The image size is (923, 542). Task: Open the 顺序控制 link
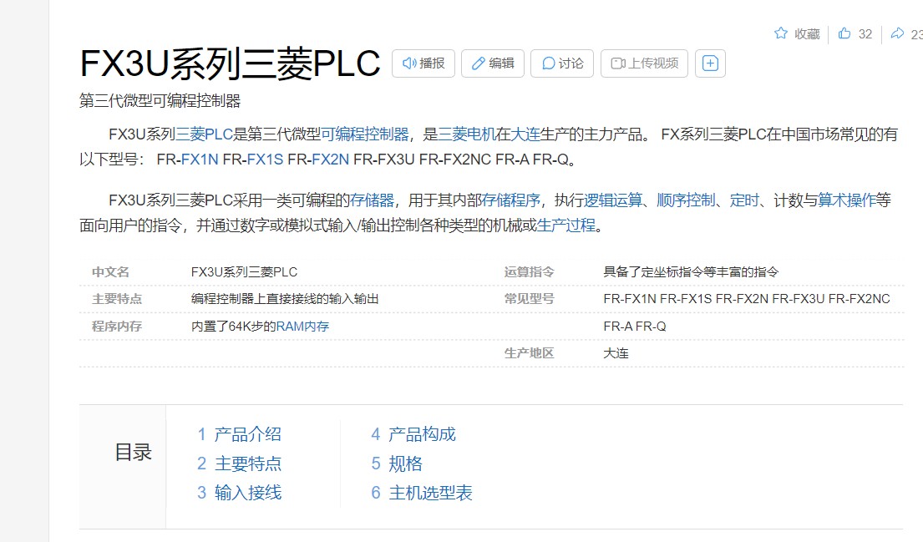686,200
